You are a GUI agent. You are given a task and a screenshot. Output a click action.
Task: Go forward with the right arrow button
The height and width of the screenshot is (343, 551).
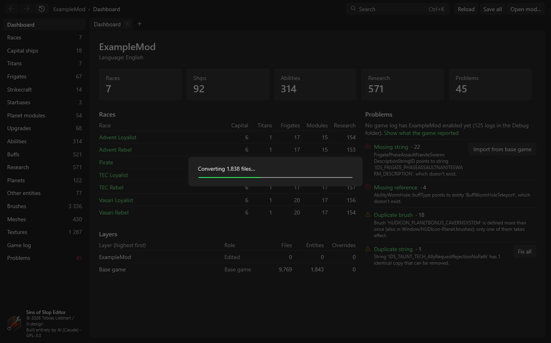(x=27, y=9)
